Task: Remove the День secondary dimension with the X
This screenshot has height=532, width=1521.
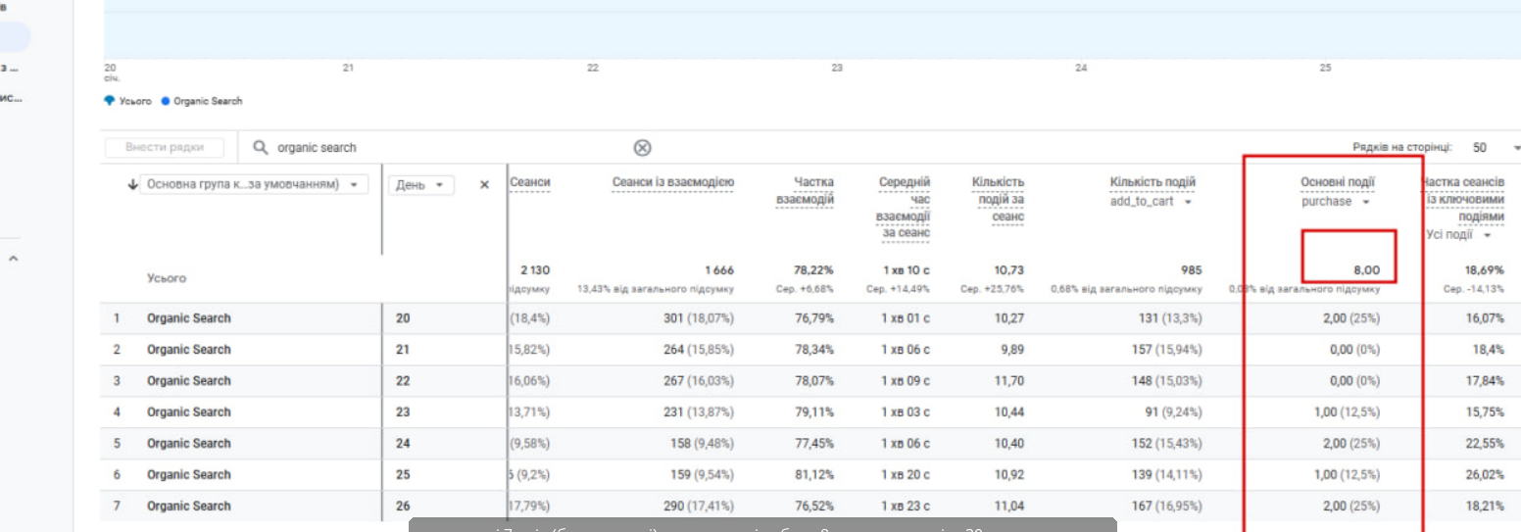Action: pos(484,184)
